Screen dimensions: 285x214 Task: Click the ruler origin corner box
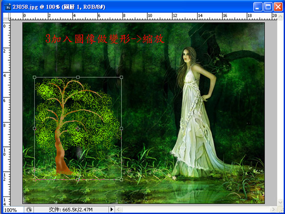coord(7,16)
